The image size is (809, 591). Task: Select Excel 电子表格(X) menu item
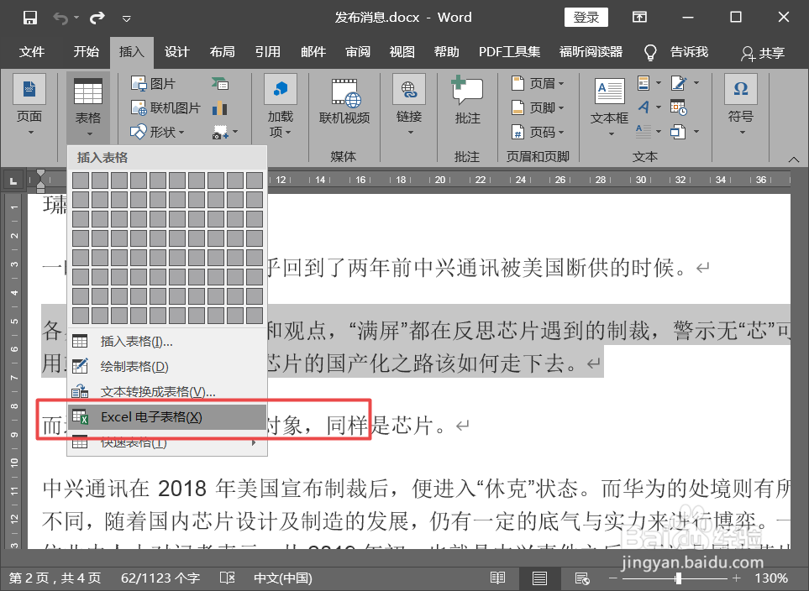(167, 417)
